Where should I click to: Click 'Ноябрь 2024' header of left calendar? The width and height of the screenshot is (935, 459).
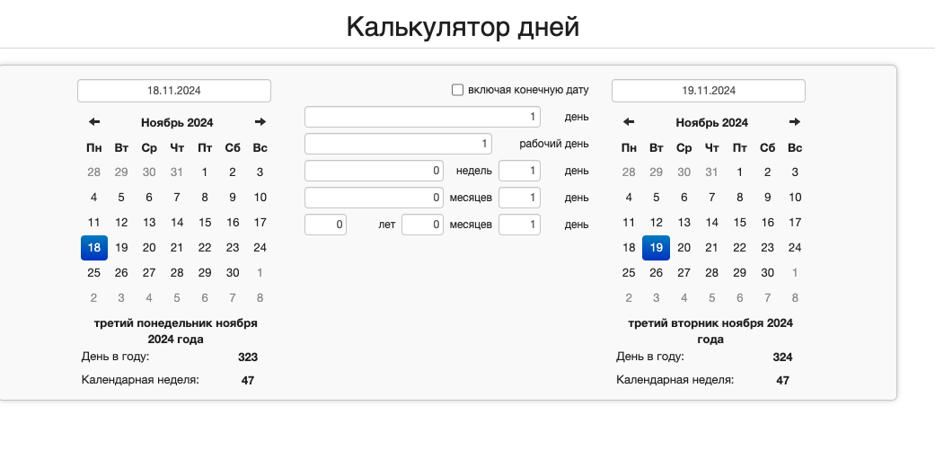177,123
